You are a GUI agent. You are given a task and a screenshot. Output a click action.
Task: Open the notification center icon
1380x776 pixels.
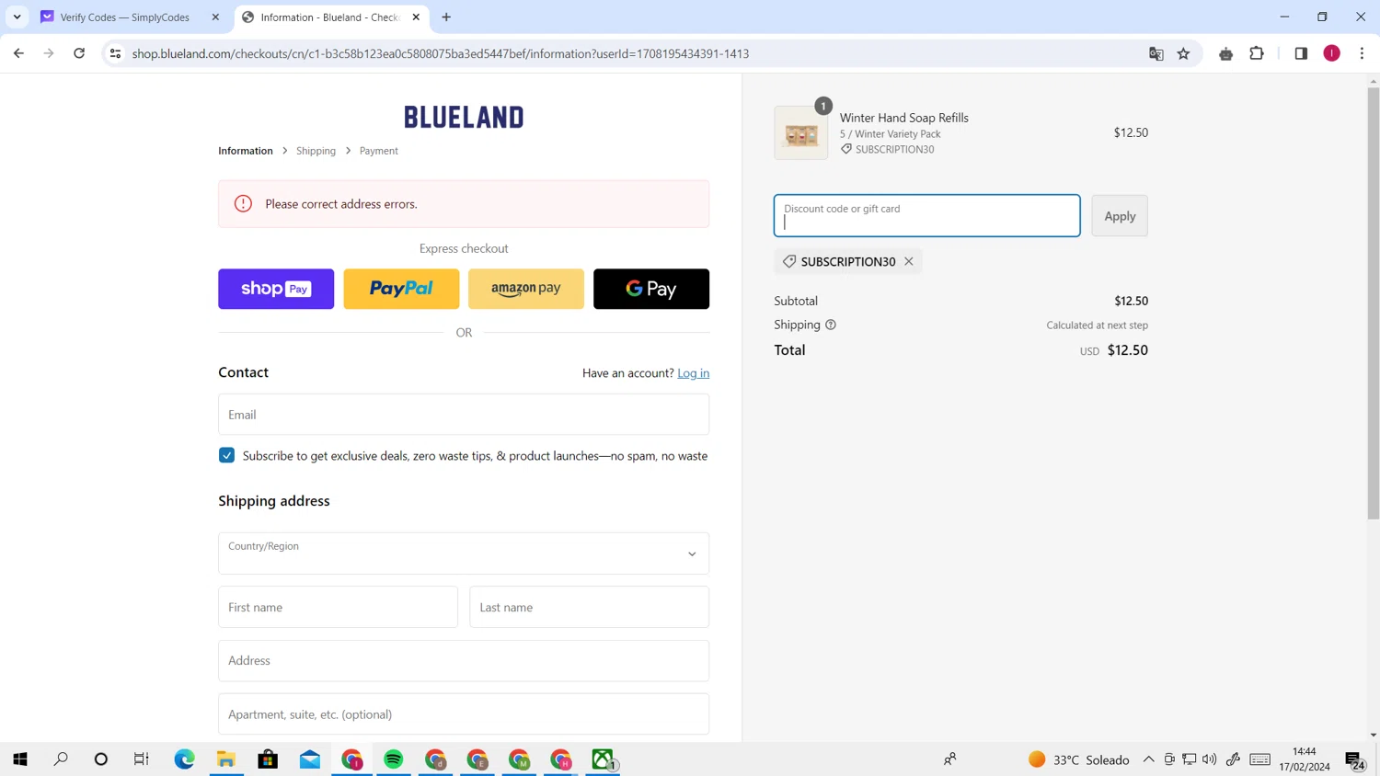click(1354, 759)
